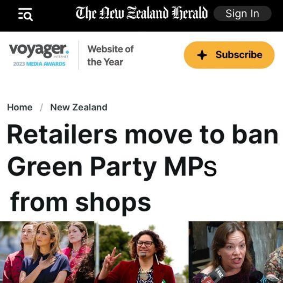Open the photo of woman making peace sign
283x283 pixels.
coord(141,252)
